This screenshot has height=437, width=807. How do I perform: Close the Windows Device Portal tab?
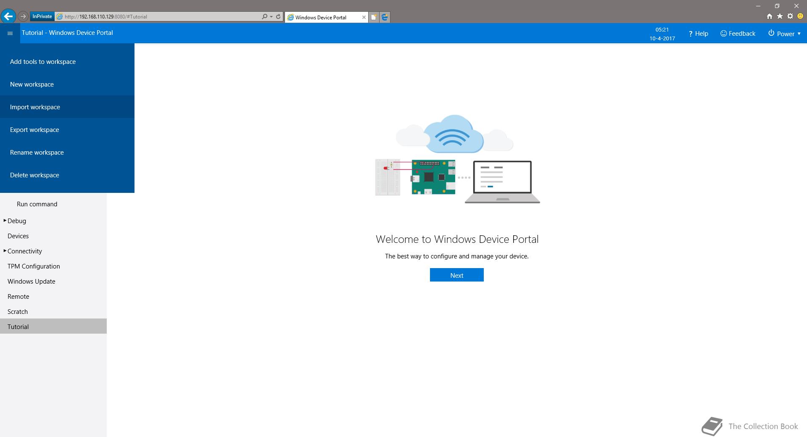[364, 17]
